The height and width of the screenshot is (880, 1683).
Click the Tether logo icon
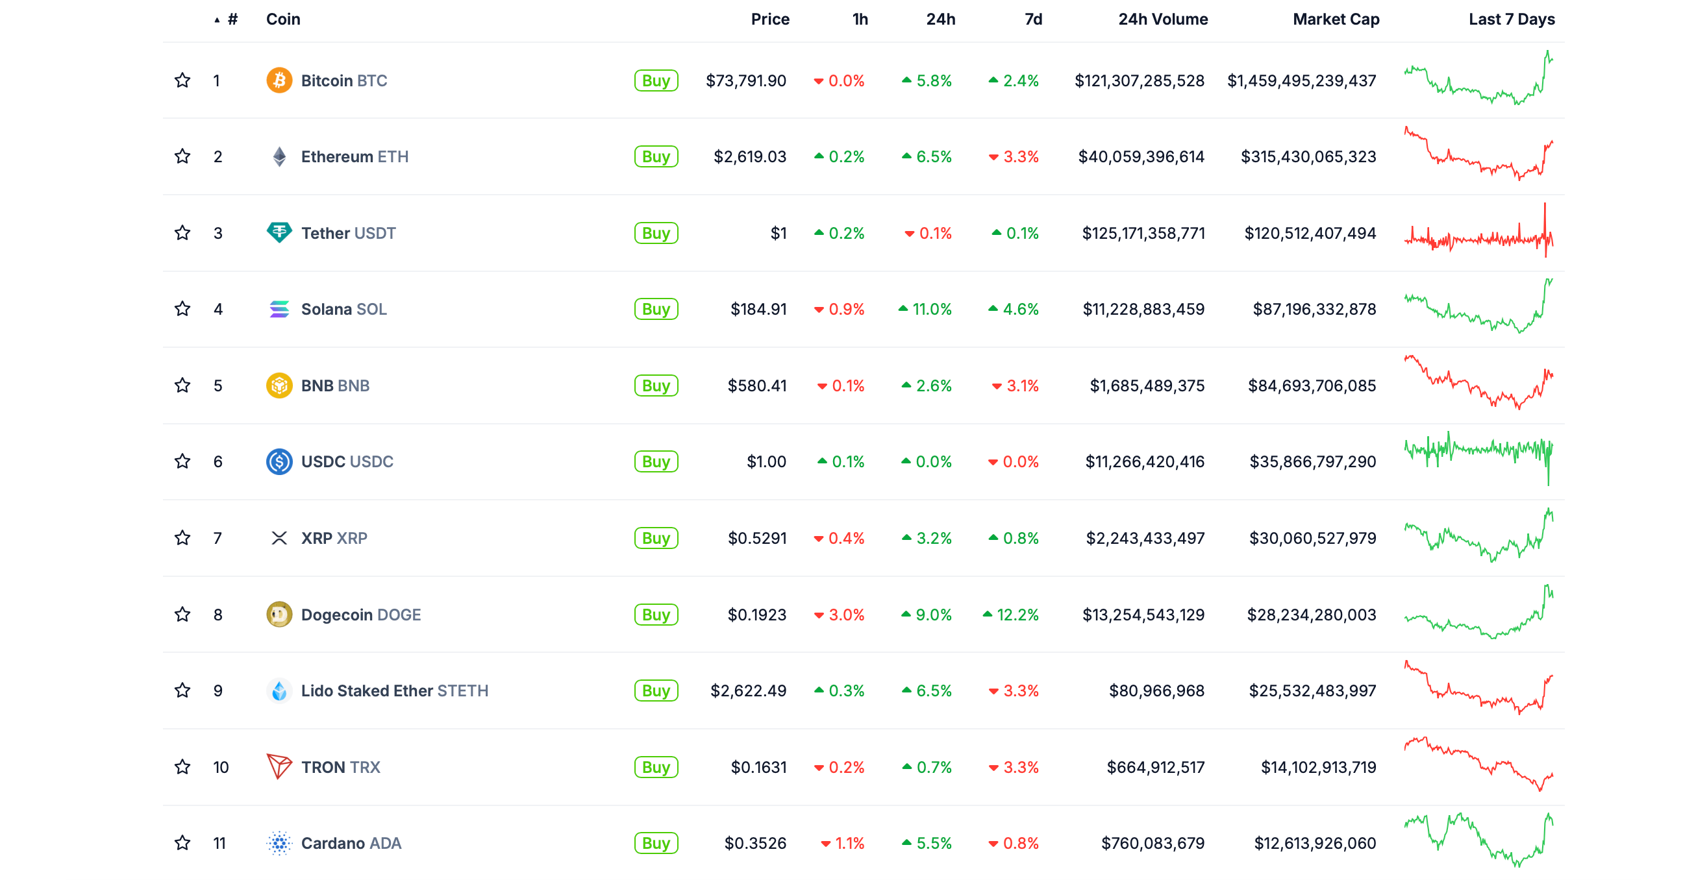279,233
